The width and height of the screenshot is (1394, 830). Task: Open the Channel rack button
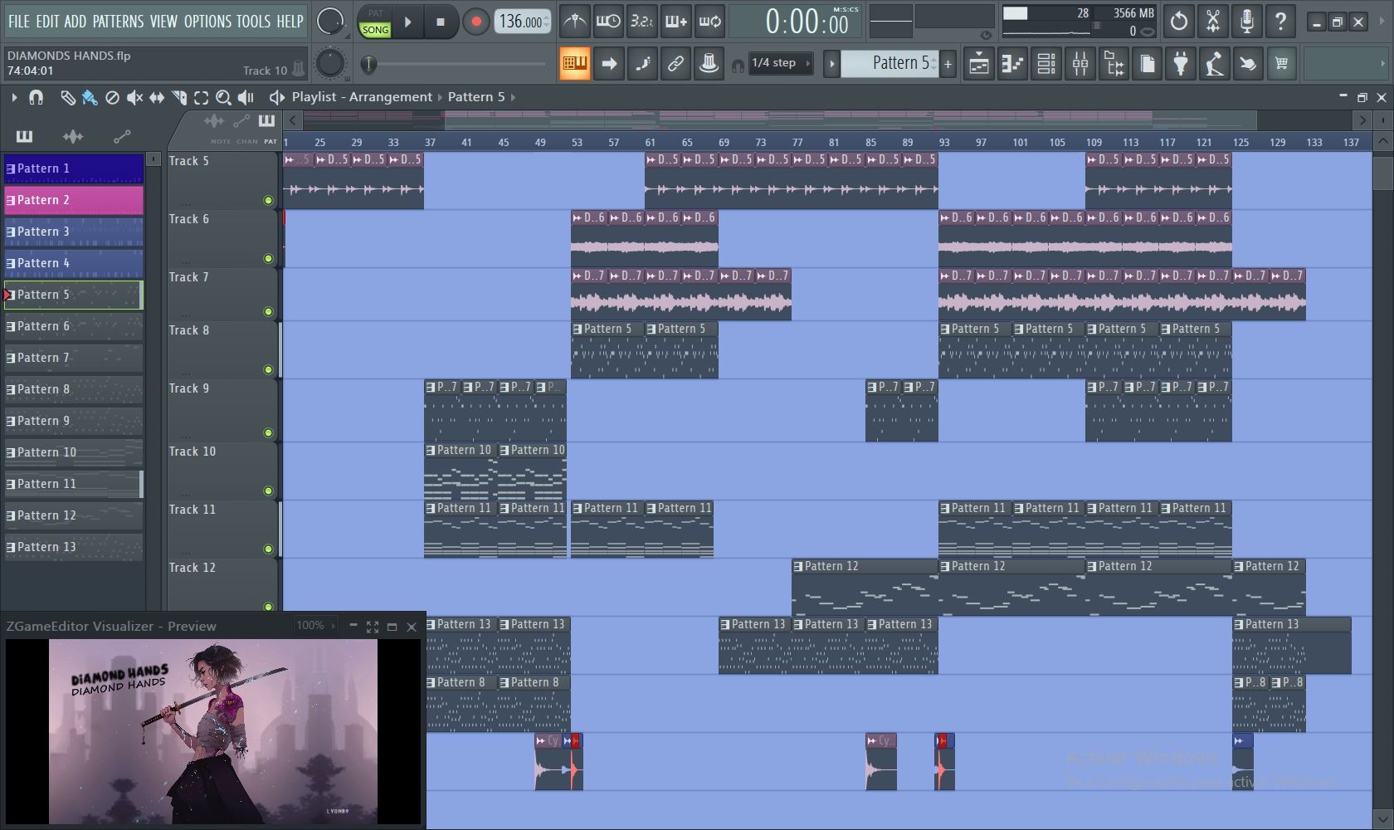pyautogui.click(x=1046, y=63)
